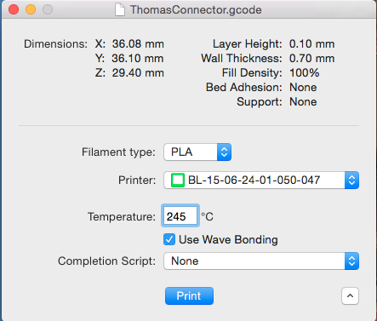The image size is (377, 321).
Task: Click the ThomasConnector.gcode document icon in title bar
Action: [120, 9]
